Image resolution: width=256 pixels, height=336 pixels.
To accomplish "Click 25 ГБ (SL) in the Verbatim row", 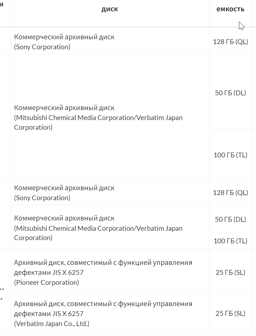I will click(230, 313).
